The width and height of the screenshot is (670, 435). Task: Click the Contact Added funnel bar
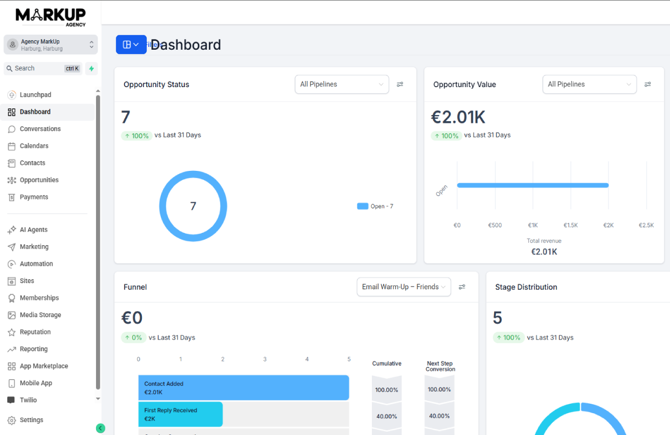(243, 388)
